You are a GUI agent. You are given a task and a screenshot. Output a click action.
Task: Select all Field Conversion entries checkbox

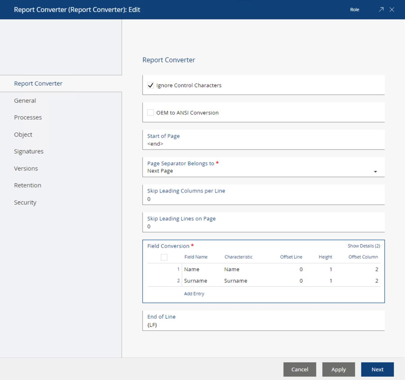164,257
